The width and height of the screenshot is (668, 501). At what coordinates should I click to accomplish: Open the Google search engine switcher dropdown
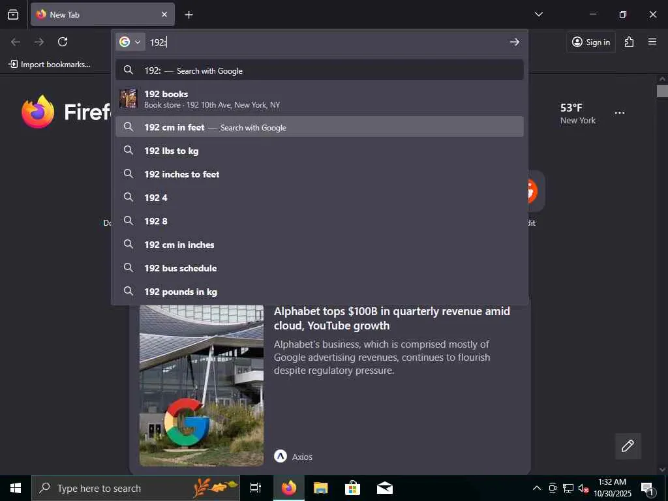click(130, 42)
